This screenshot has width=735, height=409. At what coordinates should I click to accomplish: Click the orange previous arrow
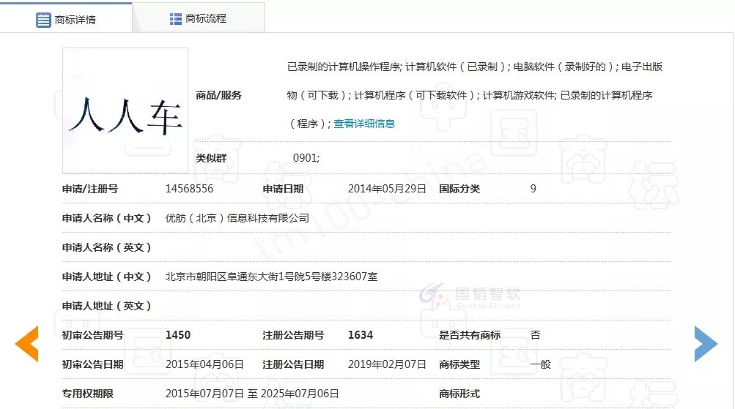(x=26, y=344)
